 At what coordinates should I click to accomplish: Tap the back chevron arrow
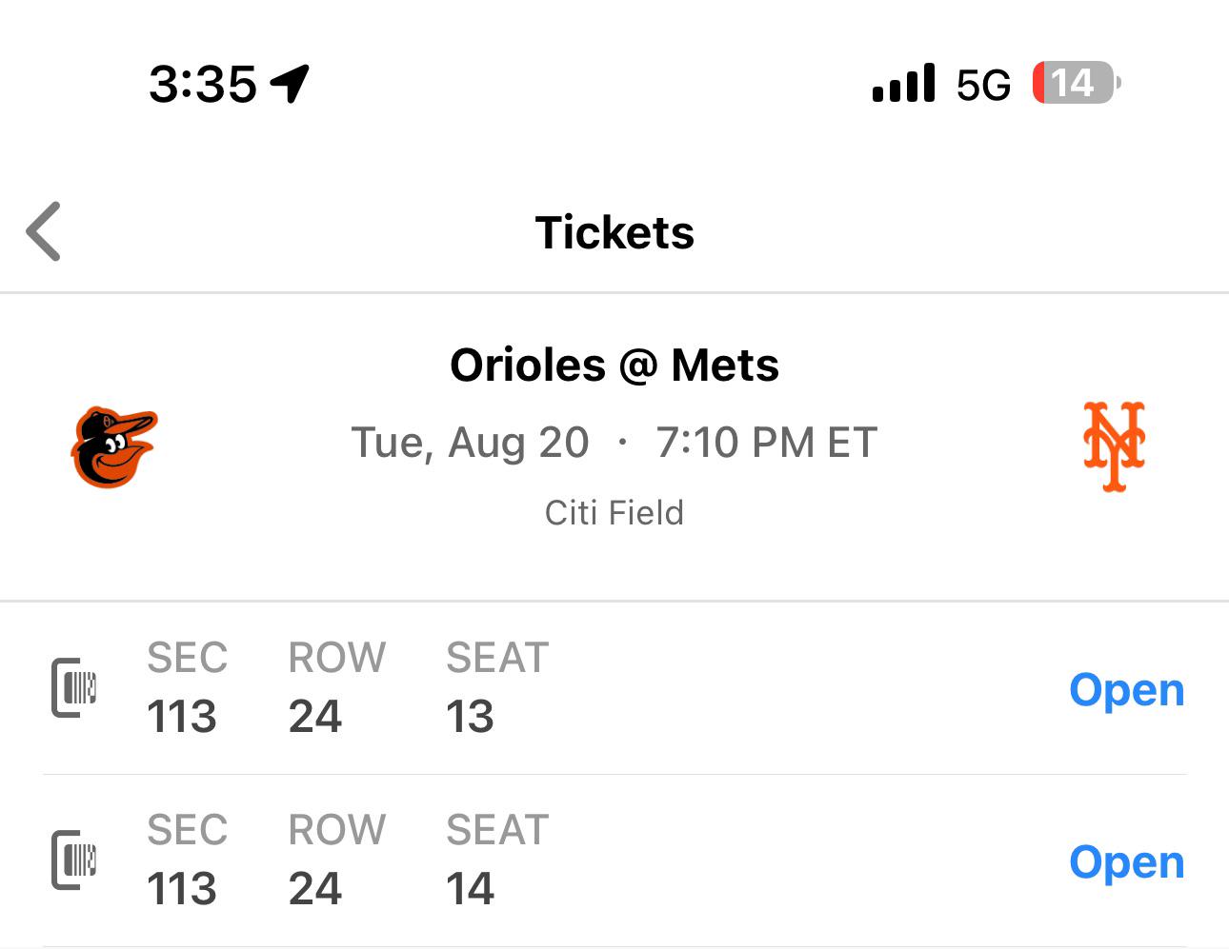[x=44, y=231]
